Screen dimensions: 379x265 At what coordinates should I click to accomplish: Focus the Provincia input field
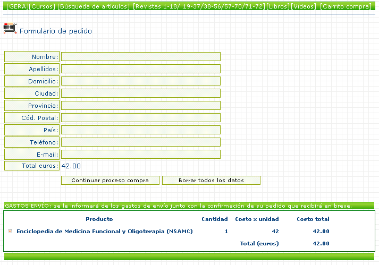coord(141,106)
